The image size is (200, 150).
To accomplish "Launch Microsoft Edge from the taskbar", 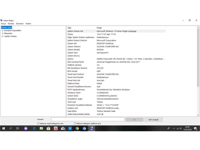I will 34,128.
